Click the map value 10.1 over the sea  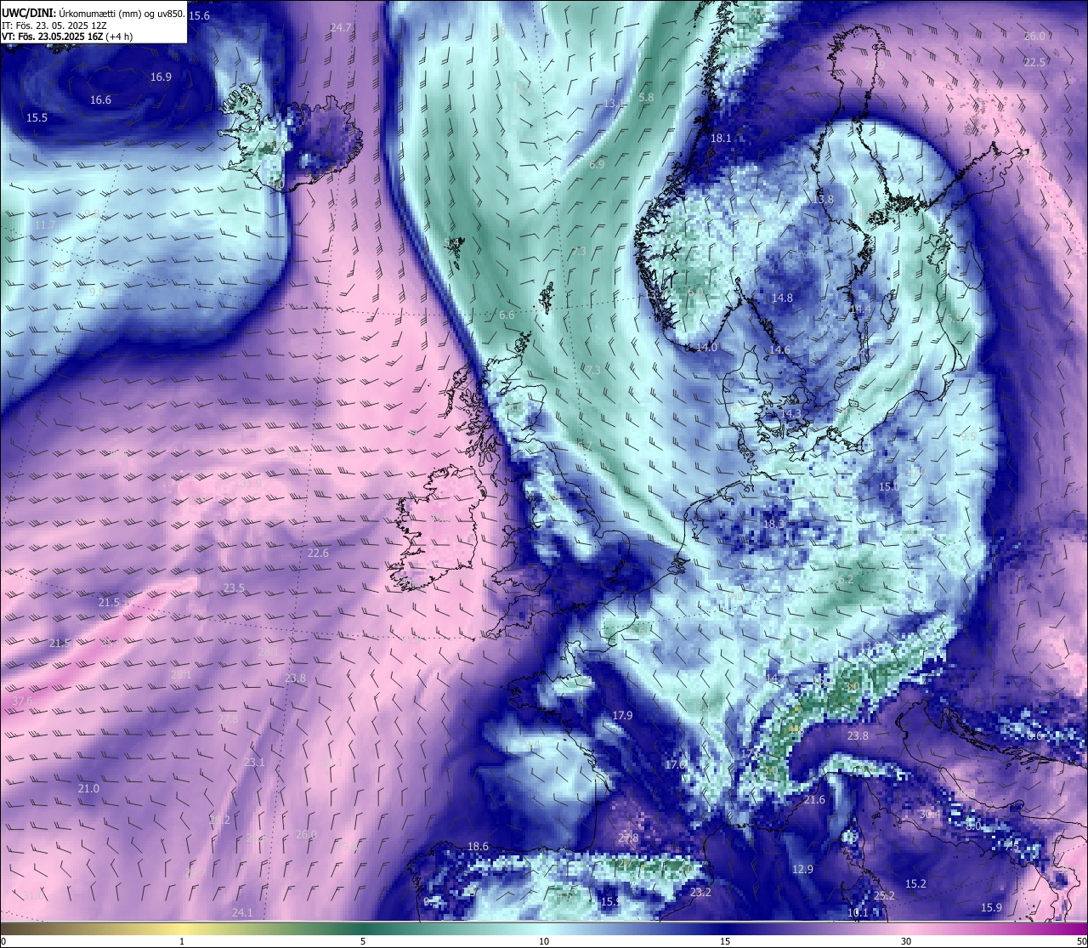pyautogui.click(x=858, y=913)
